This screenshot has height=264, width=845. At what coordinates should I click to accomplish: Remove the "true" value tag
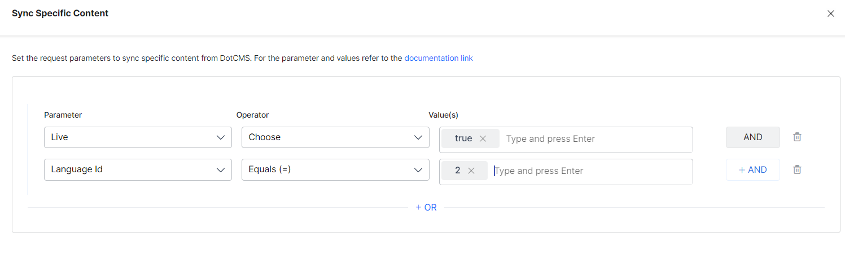(483, 138)
